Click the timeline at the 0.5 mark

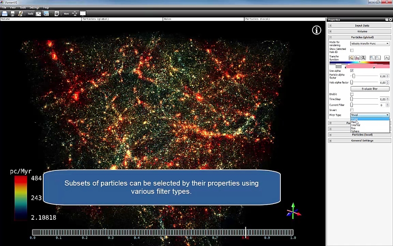click(x=163, y=232)
